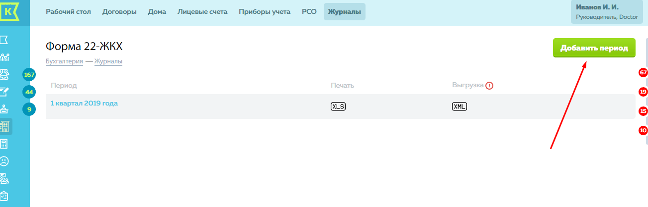Select the highlighted building sidebar icon
Screen dimensions: 648x207
tap(5, 127)
